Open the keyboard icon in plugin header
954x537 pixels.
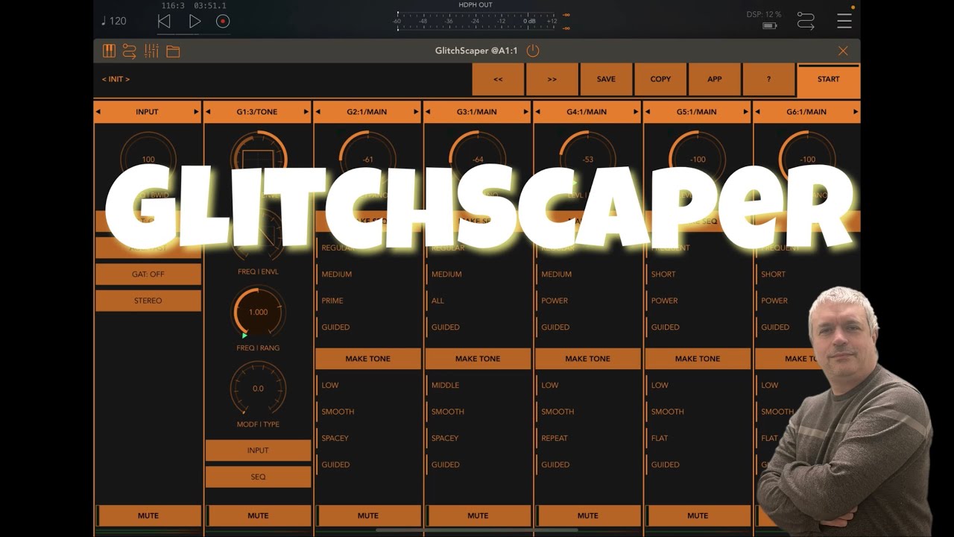(109, 51)
